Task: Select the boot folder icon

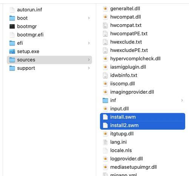Action: coord(12,18)
